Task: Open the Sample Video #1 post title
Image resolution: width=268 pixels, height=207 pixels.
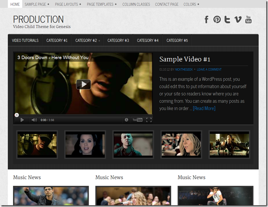Action: point(185,59)
